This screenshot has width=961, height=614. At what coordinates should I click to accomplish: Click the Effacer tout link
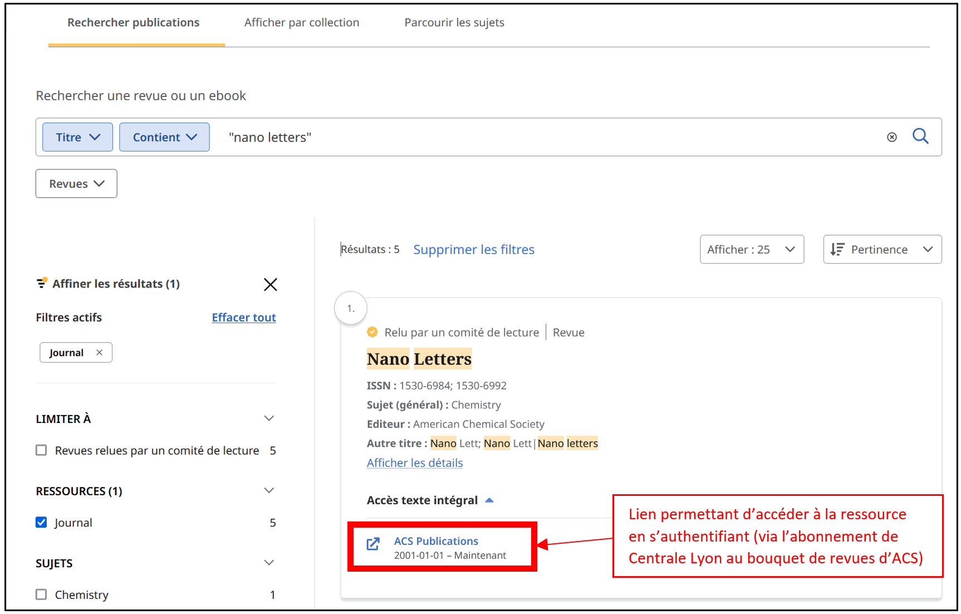coord(244,318)
